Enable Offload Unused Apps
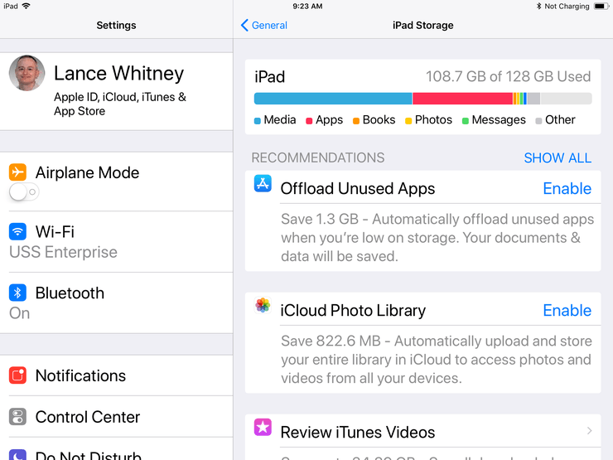The image size is (613, 460). (x=567, y=188)
